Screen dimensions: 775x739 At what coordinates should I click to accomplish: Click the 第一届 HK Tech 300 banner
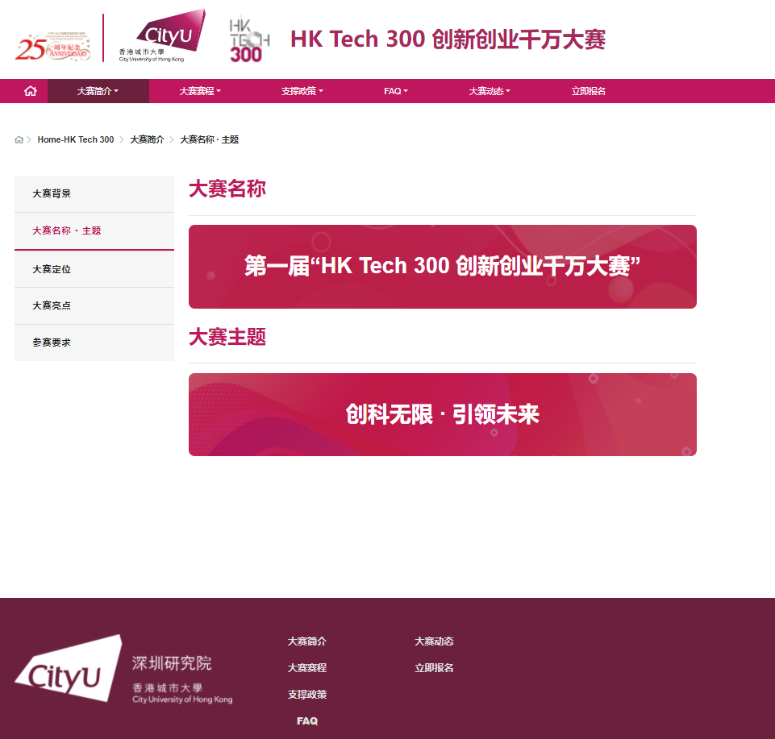click(x=443, y=267)
